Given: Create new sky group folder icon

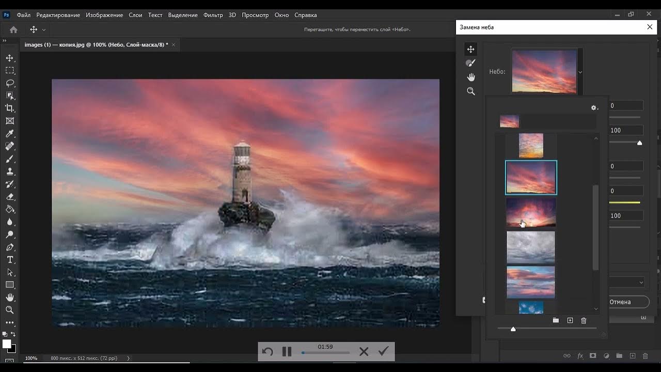Looking at the screenshot, I should [x=556, y=320].
